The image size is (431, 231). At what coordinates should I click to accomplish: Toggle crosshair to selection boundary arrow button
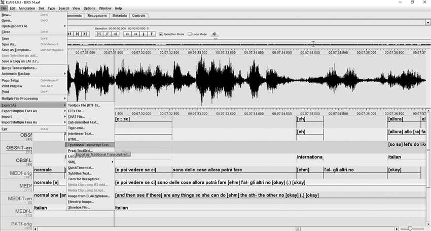(115, 34)
